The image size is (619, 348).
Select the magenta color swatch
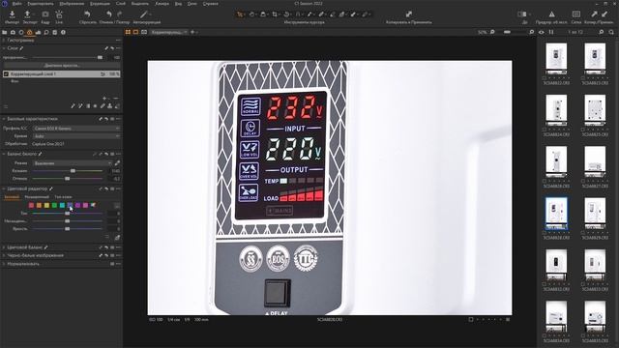click(x=85, y=205)
